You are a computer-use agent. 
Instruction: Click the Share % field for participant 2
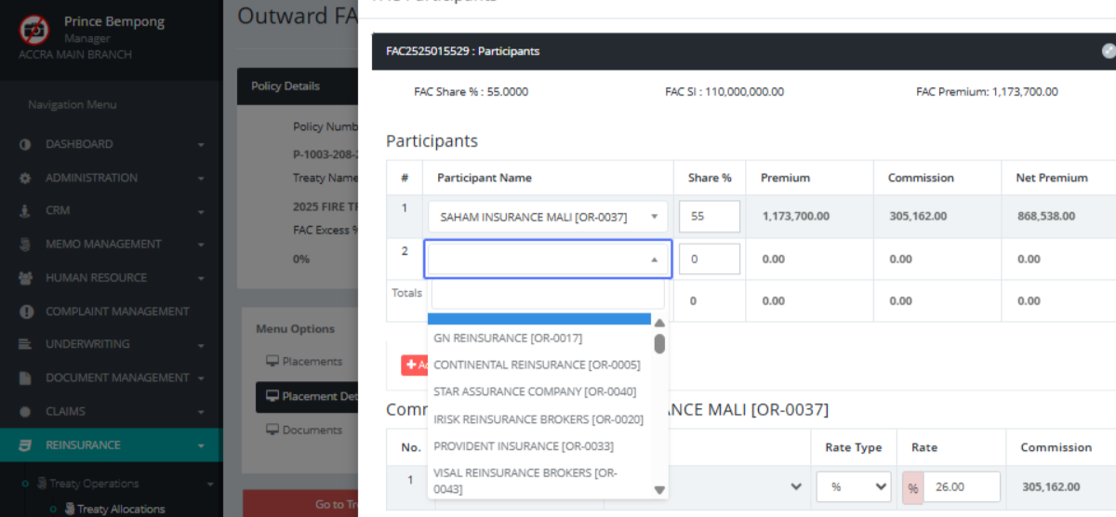(709, 259)
